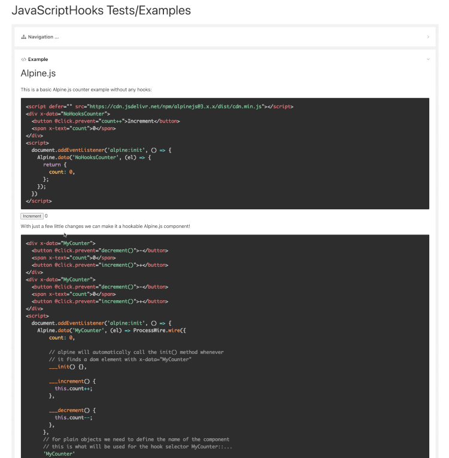Click the Navigation sitemap icon

[x=24, y=37]
